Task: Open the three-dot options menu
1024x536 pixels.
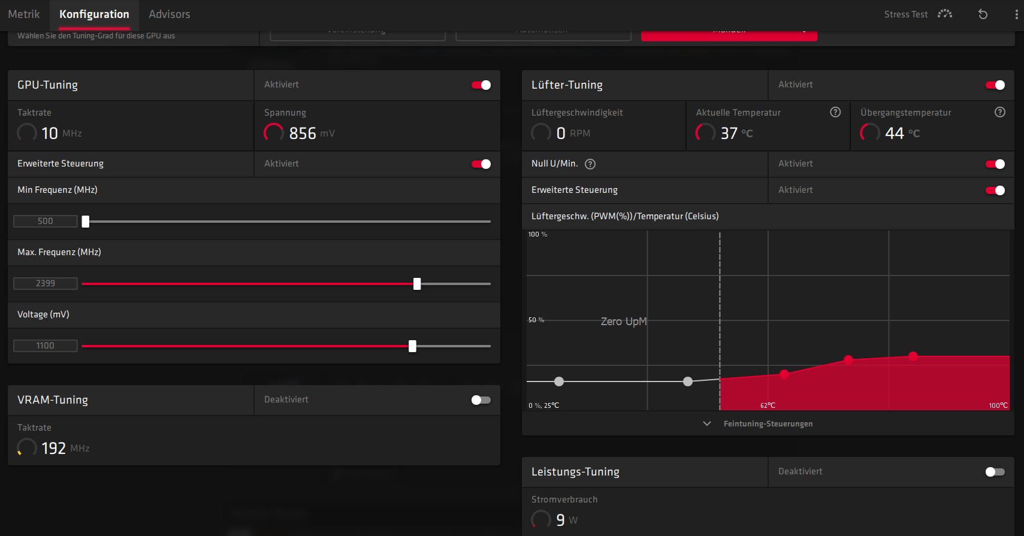Action: 1016,14
